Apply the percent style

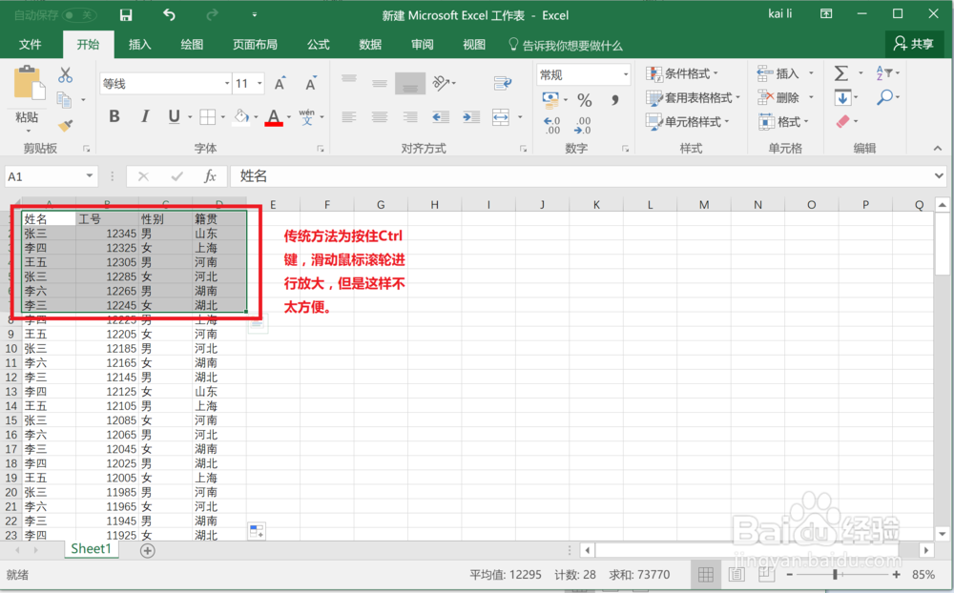[x=585, y=99]
